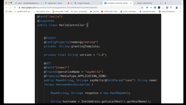
Task: Open the Consulta de Valid... bookmark
Action: point(148,12)
